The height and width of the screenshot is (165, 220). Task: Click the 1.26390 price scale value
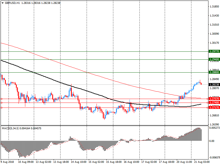coord(214,125)
